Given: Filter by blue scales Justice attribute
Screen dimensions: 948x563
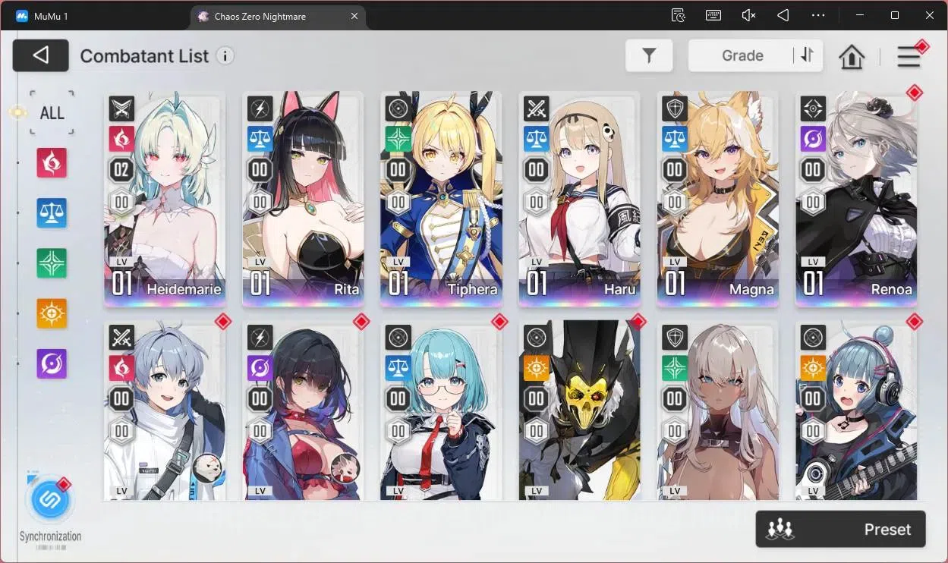Looking at the screenshot, I should [52, 213].
